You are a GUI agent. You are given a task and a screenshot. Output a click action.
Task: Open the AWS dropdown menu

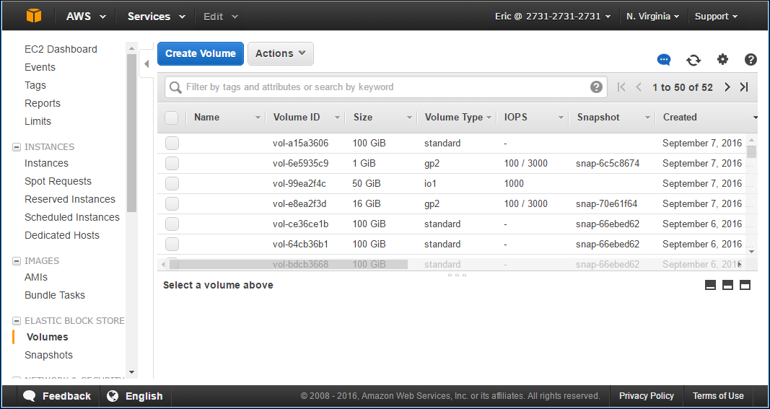coord(87,16)
